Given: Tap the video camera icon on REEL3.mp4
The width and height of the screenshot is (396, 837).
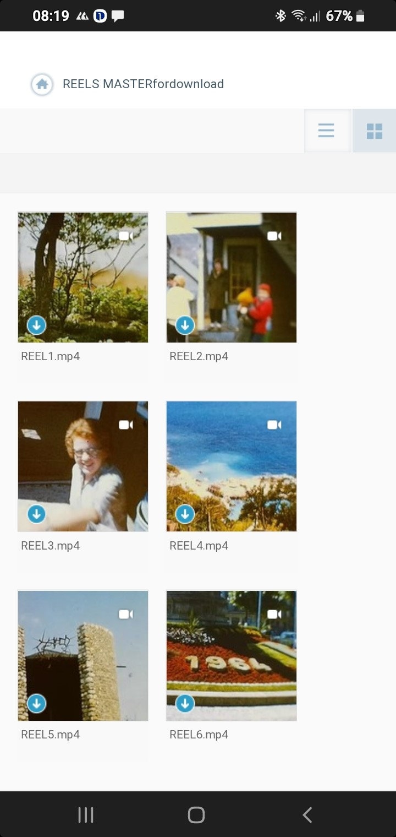Looking at the screenshot, I should coord(126,425).
